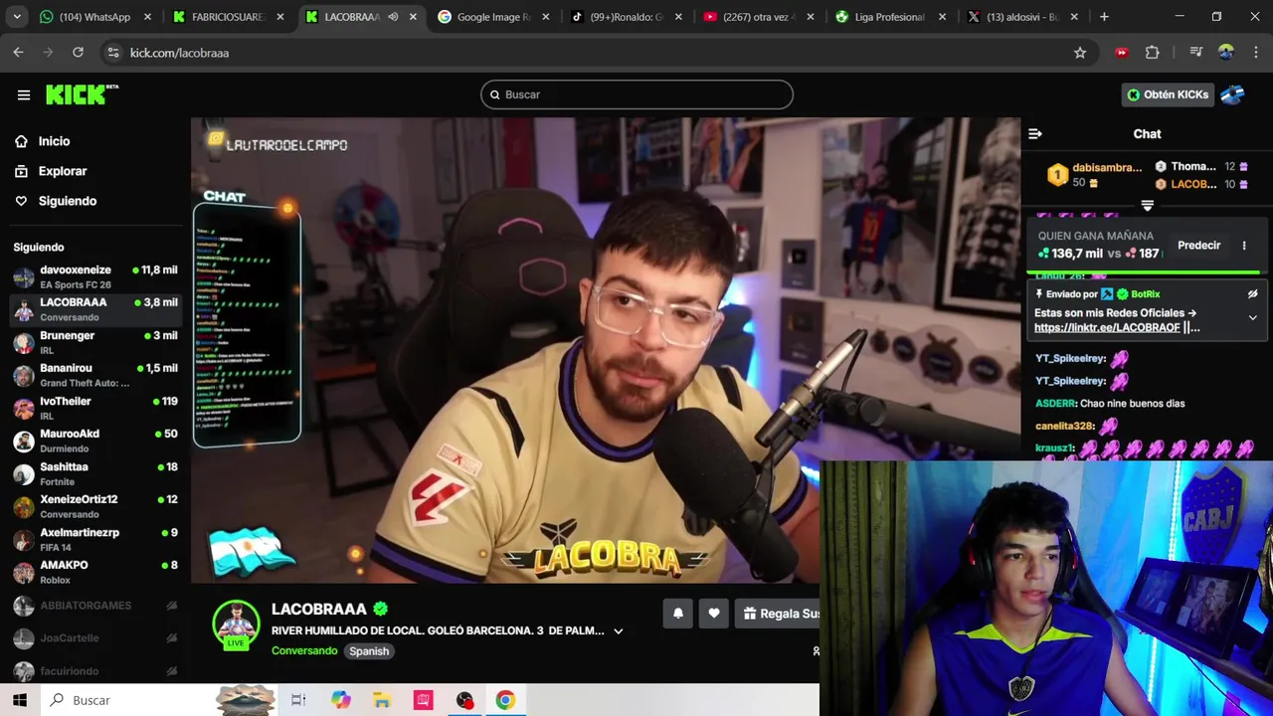Viewport: 1273px width, 716px height.
Task: Click the Obtén KICKs button
Action: (x=1168, y=94)
